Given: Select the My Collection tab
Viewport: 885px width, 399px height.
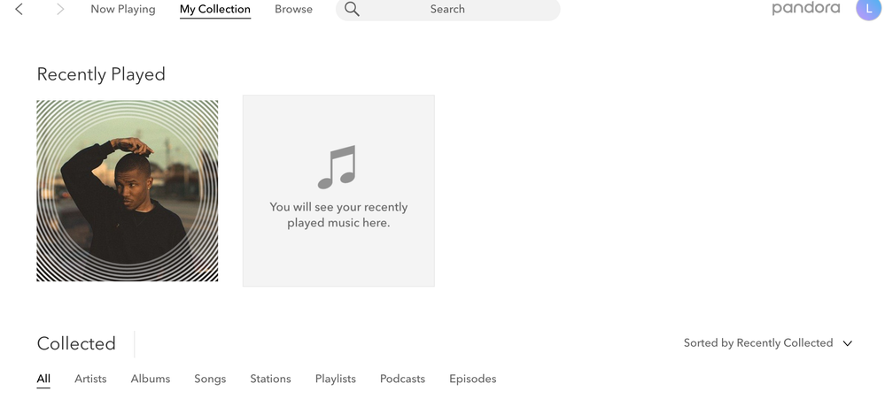Looking at the screenshot, I should 214,10.
